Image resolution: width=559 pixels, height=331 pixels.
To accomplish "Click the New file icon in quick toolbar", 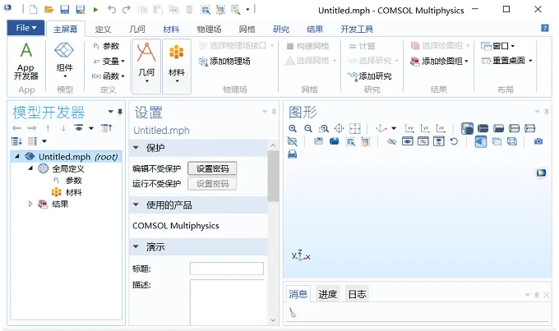I will (33, 10).
